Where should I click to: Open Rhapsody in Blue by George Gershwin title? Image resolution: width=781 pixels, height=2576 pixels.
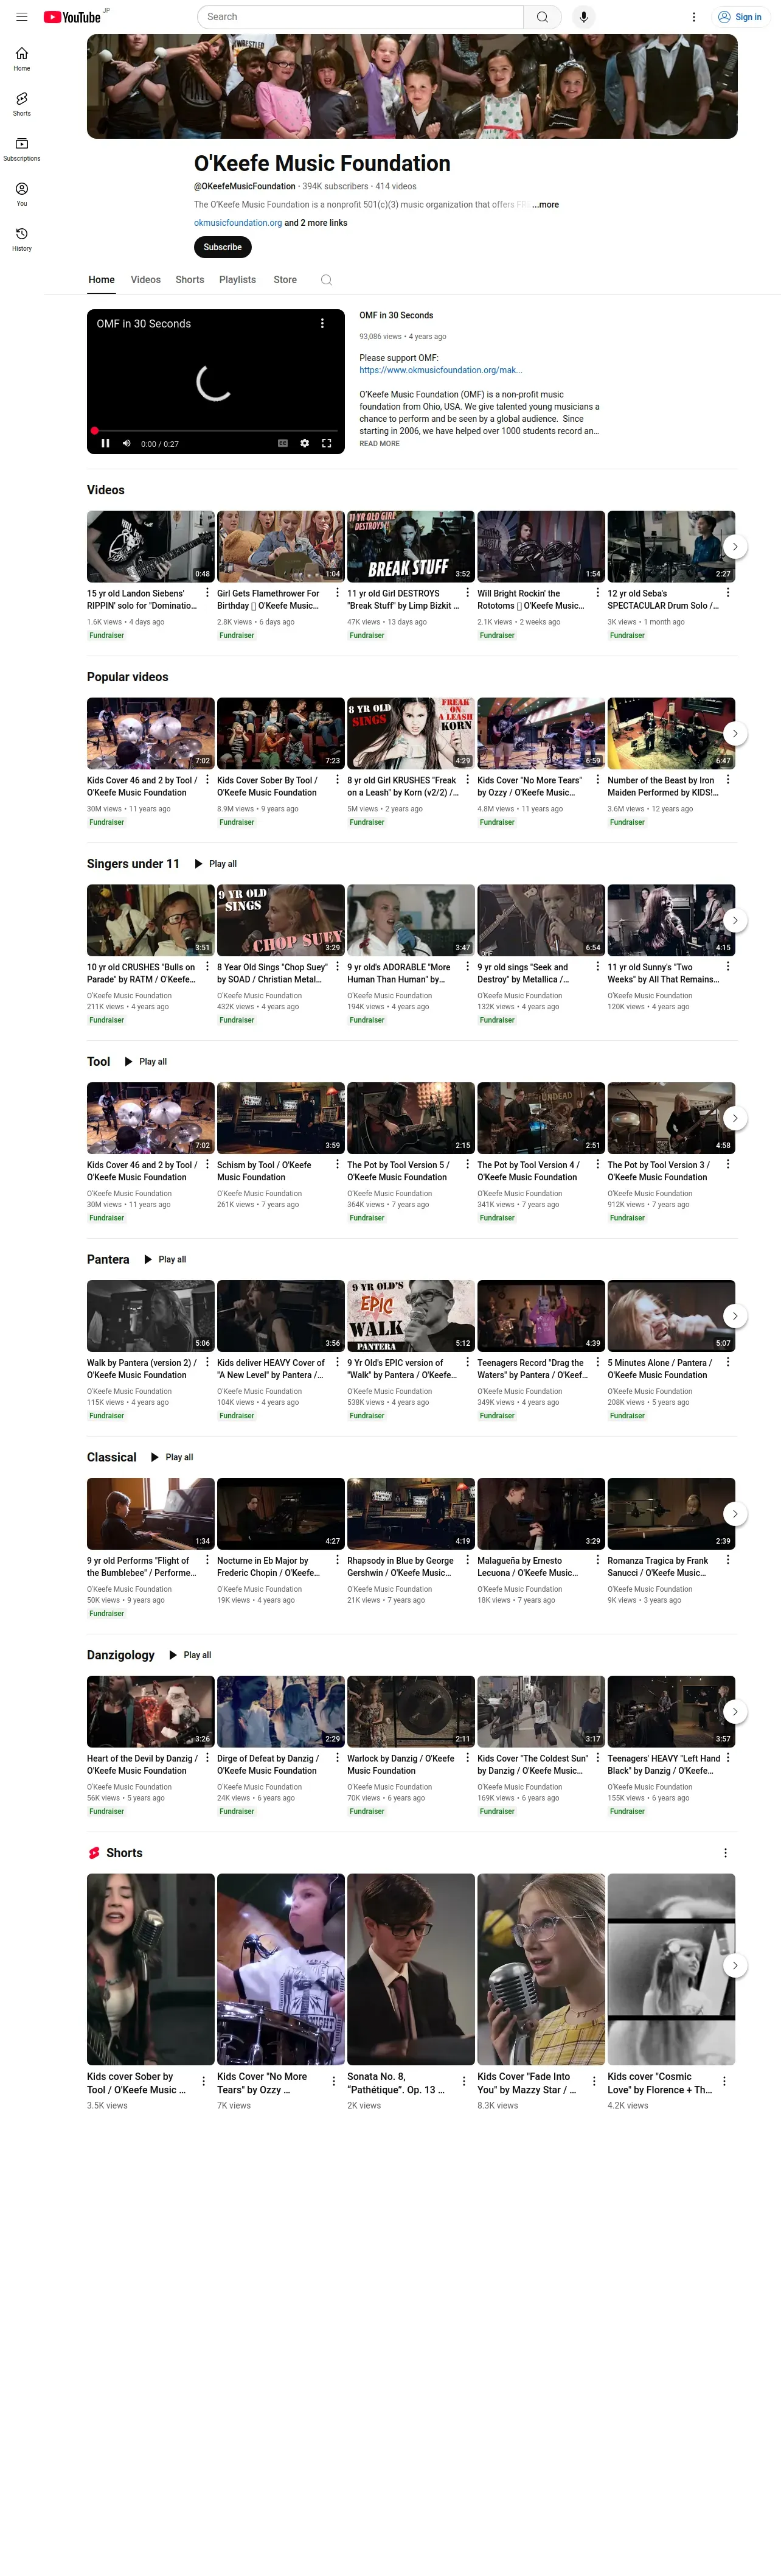(400, 1567)
